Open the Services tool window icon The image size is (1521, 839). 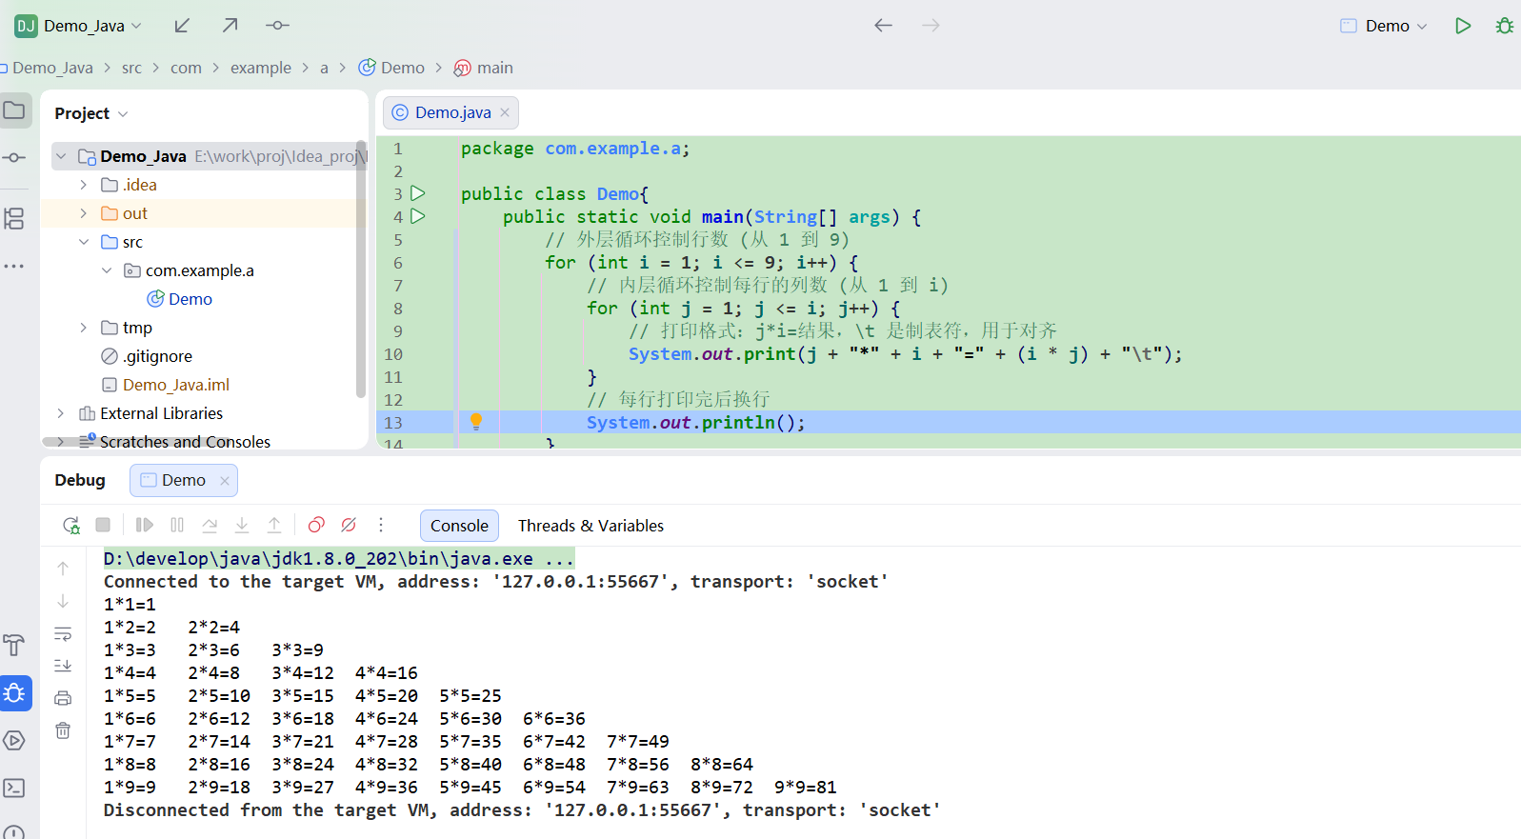click(x=14, y=740)
